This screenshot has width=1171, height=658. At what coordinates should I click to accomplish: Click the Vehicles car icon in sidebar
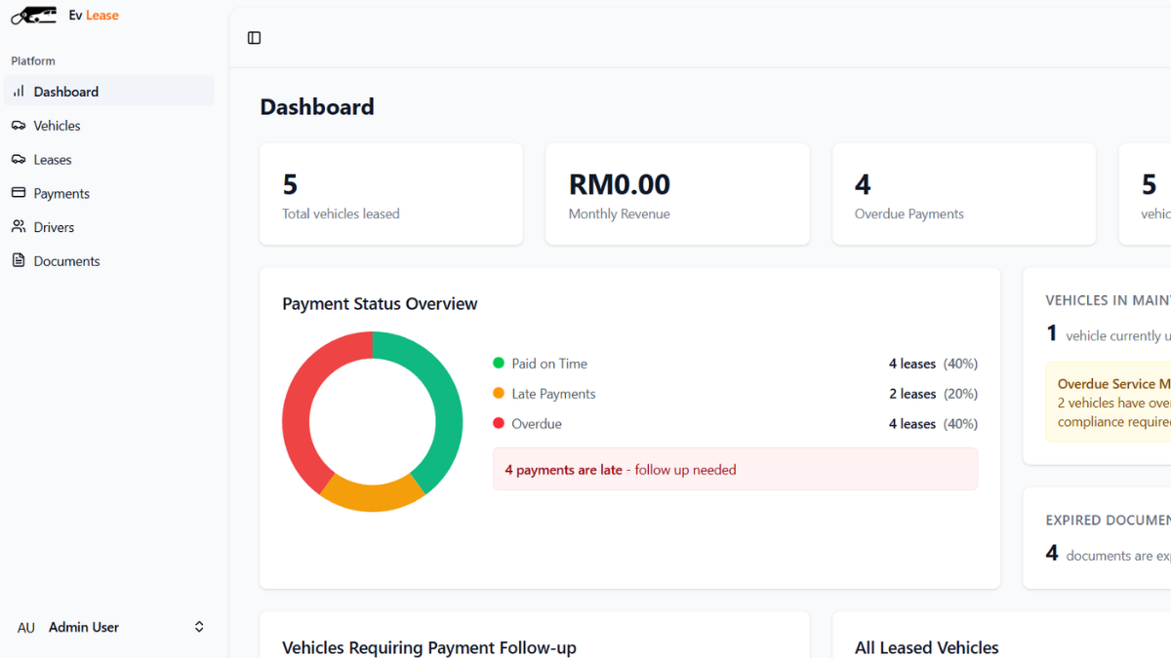[x=19, y=125]
